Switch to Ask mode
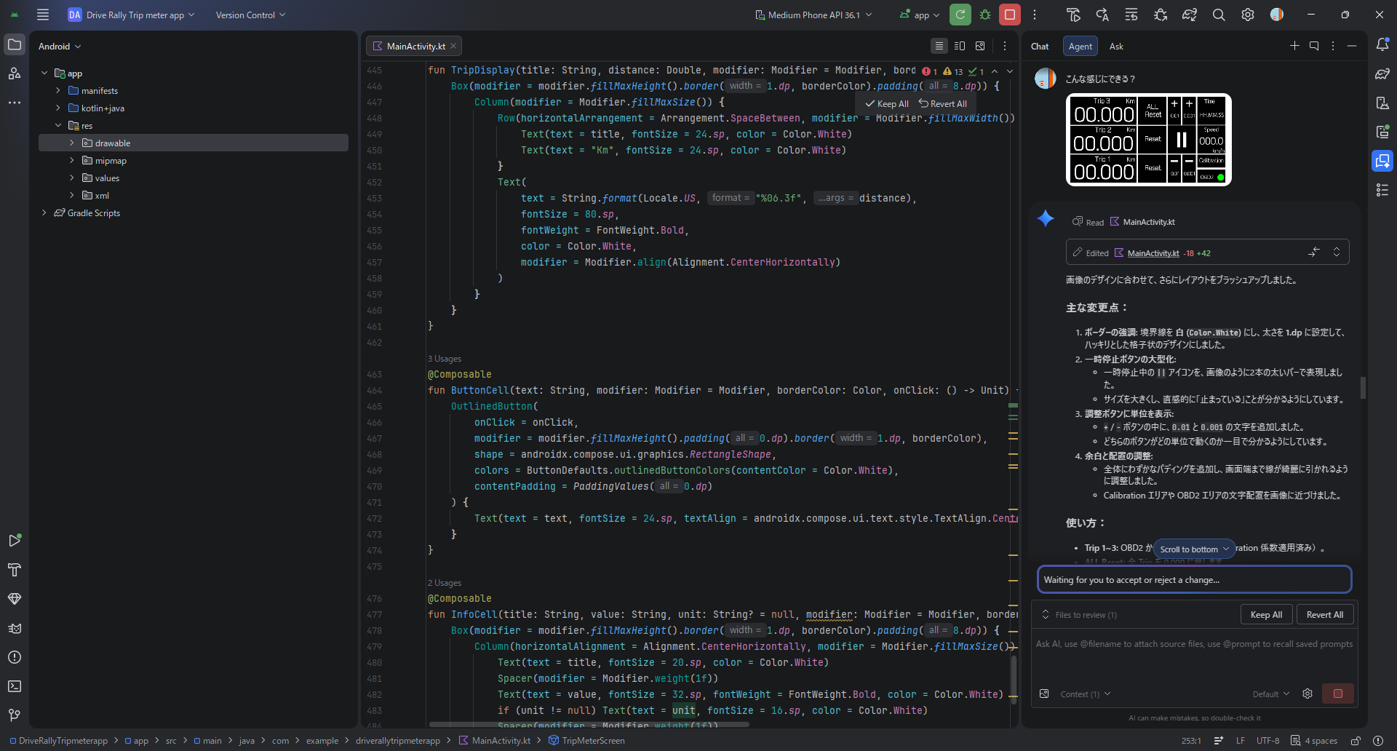 click(x=1116, y=46)
